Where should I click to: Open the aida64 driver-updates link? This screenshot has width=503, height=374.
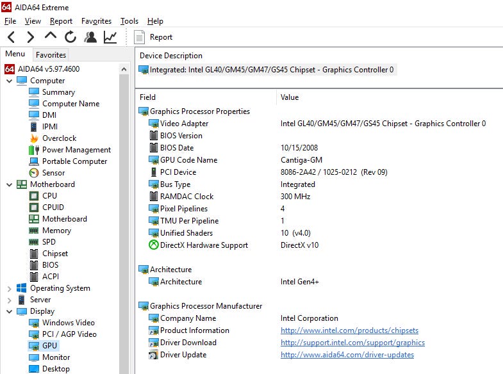(x=347, y=355)
